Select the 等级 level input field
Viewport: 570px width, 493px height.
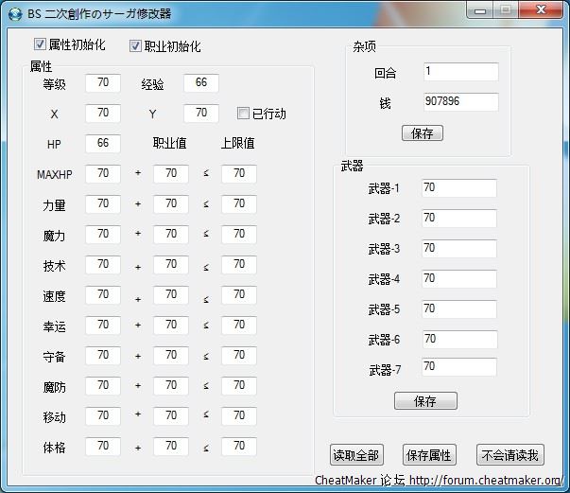coord(102,83)
